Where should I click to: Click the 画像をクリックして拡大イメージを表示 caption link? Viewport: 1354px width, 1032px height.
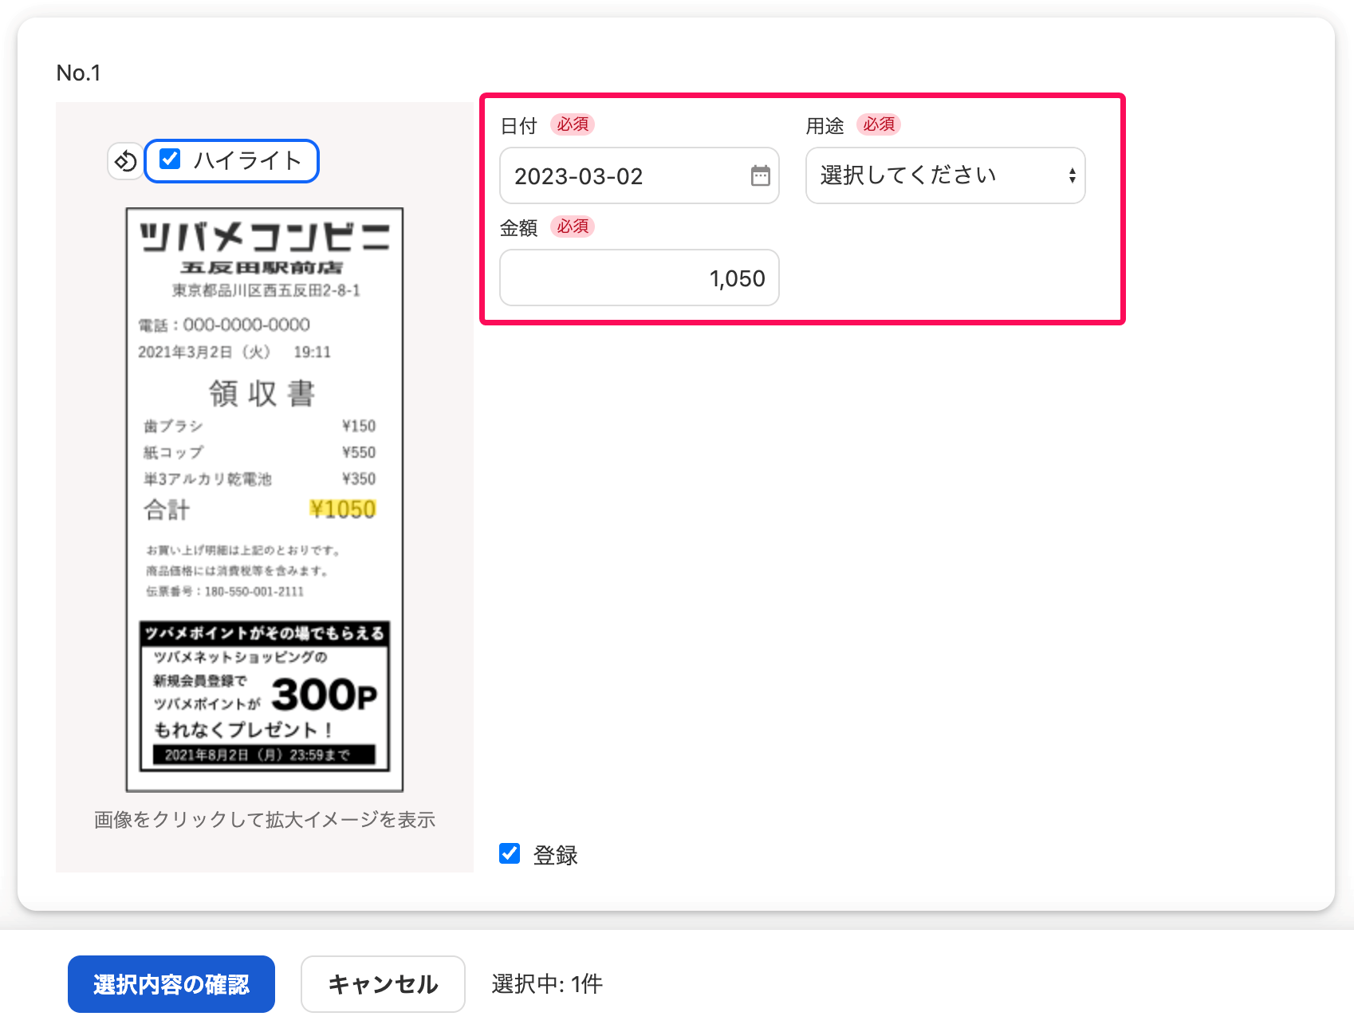coord(264,819)
